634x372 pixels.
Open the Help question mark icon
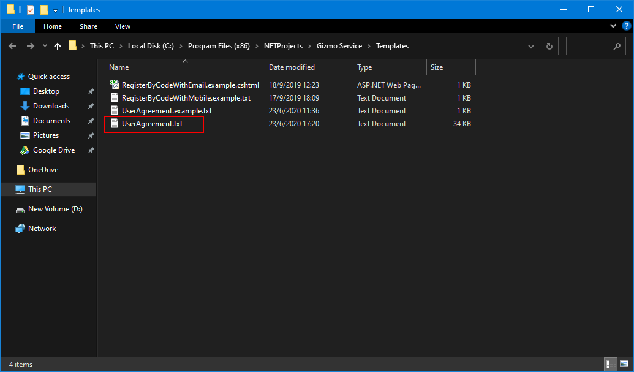pyautogui.click(x=626, y=26)
